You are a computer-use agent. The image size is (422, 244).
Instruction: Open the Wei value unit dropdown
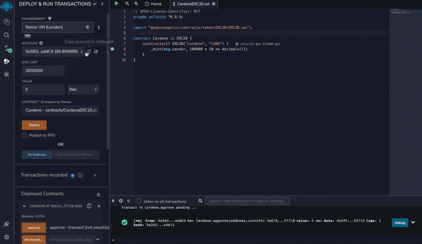pos(83,90)
